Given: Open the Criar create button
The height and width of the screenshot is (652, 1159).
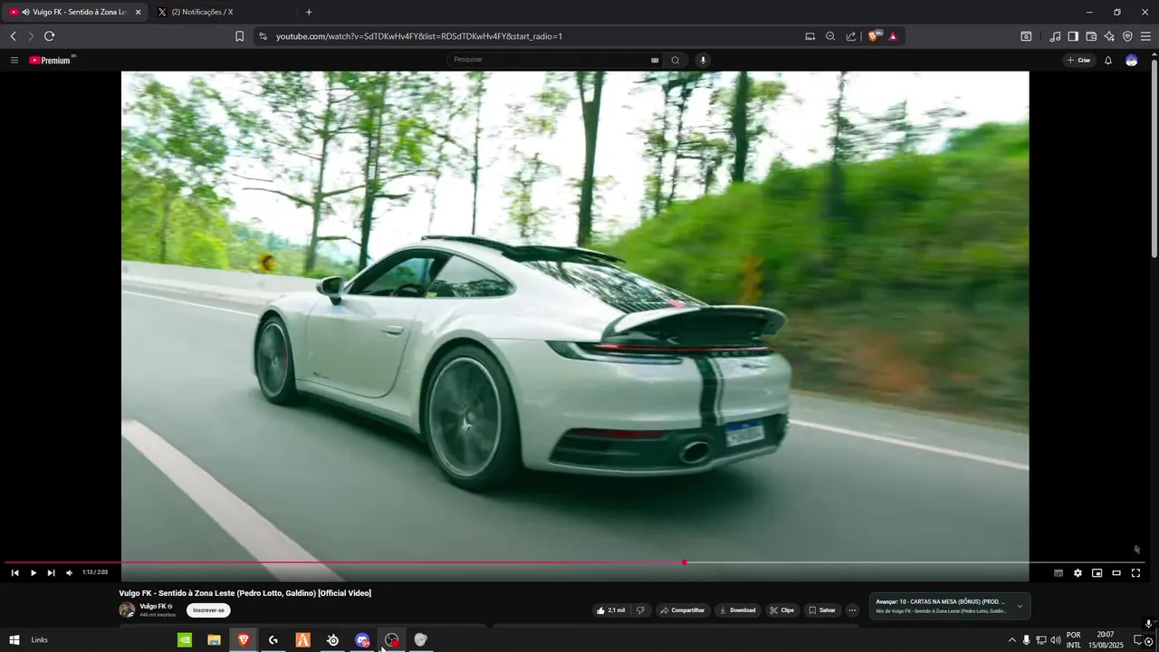Looking at the screenshot, I should tap(1078, 60).
